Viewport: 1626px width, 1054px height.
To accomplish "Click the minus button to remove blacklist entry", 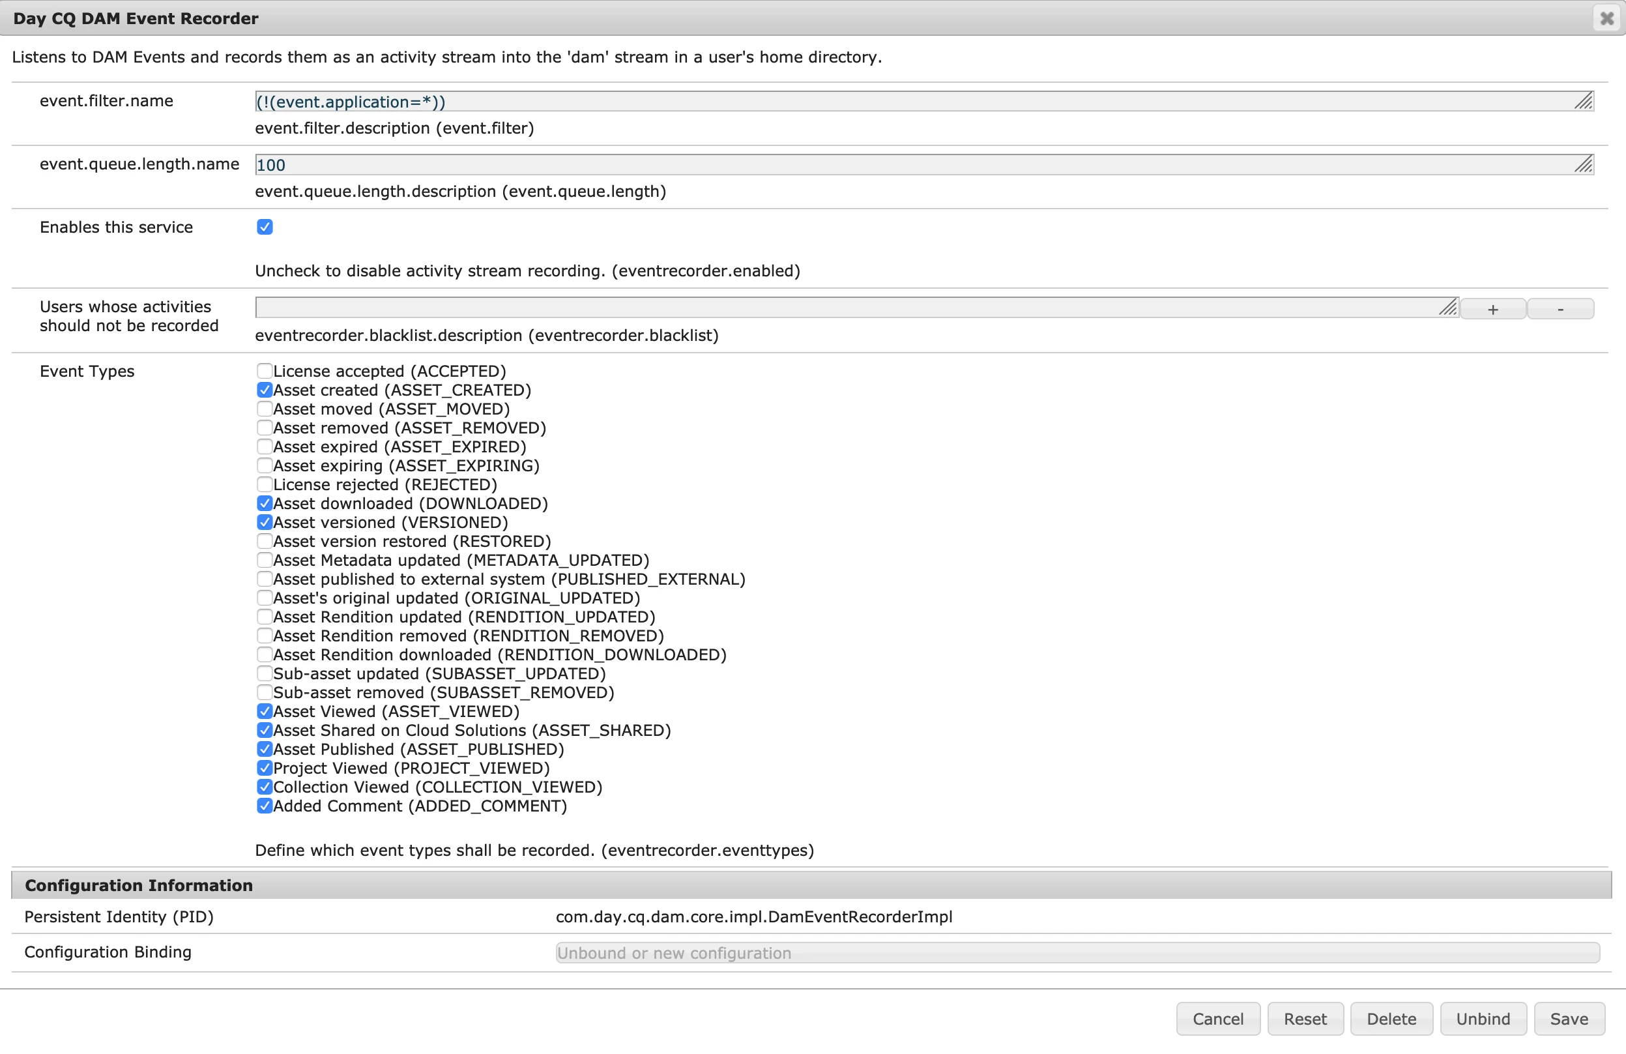I will (x=1560, y=309).
